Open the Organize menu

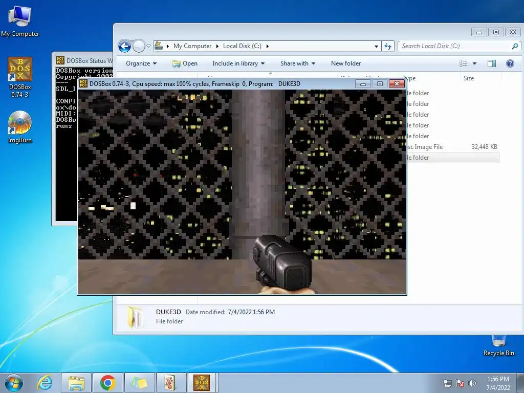point(141,63)
